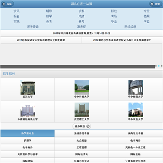Image resolution: width=163 pixels, height=163 pixels.
Task: Open the 华中农业大学 photo
Action: pyautogui.click(x=135, y=110)
